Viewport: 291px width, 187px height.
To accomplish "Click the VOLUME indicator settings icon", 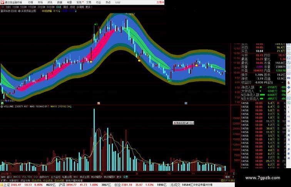I will click(2, 106).
